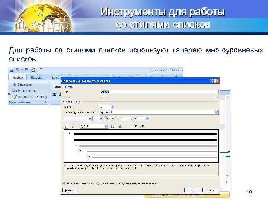Click the bullets list icon in dialog
The height and width of the screenshot is (201, 268).
(x=73, y=127)
